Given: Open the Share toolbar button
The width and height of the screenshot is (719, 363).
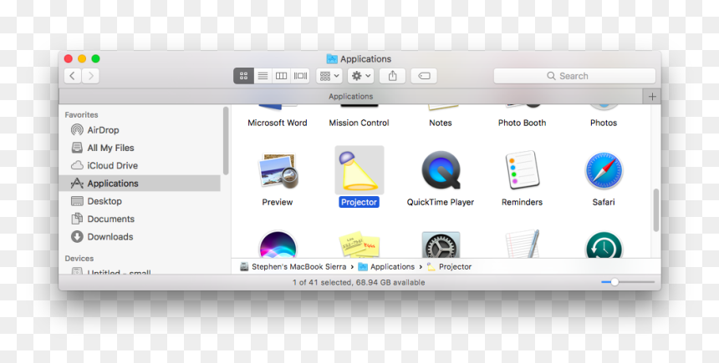Looking at the screenshot, I should tap(392, 76).
